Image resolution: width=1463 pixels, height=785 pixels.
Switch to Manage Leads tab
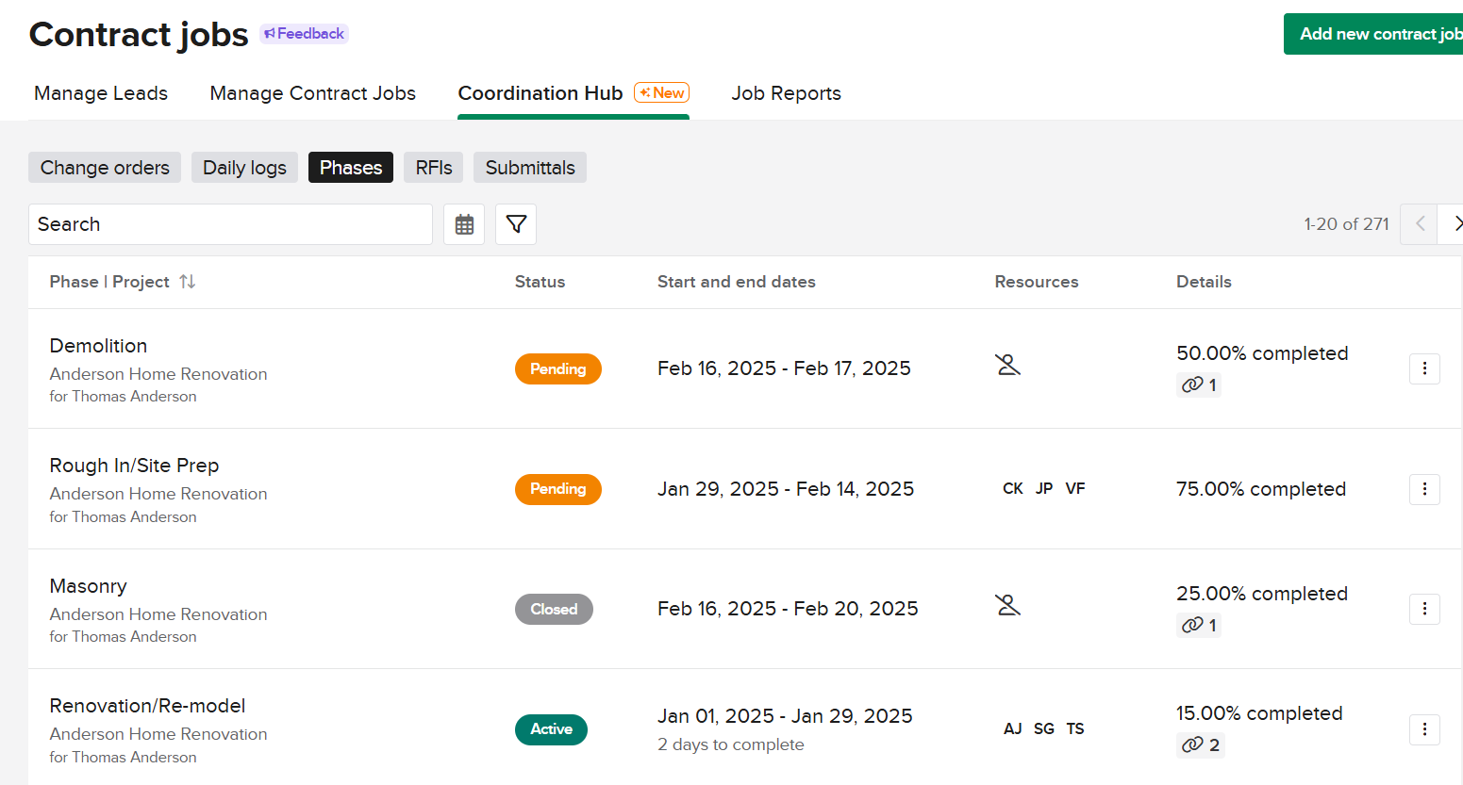101,93
